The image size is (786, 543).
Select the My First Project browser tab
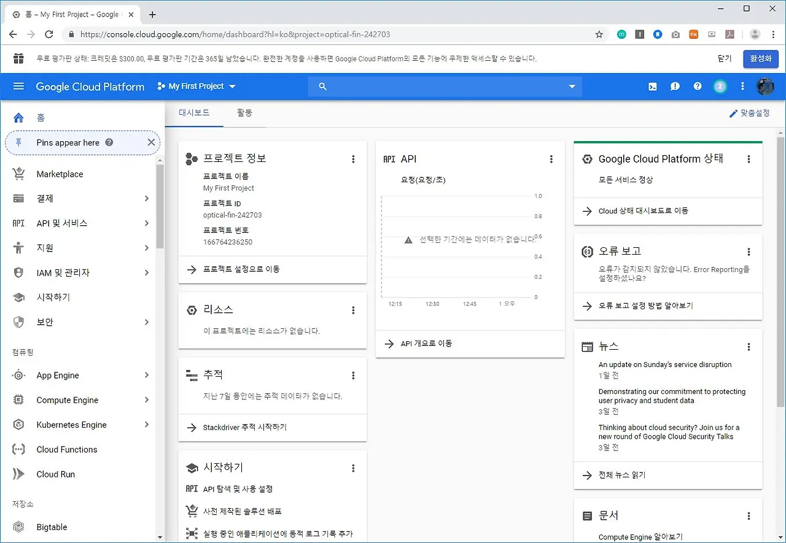point(72,15)
